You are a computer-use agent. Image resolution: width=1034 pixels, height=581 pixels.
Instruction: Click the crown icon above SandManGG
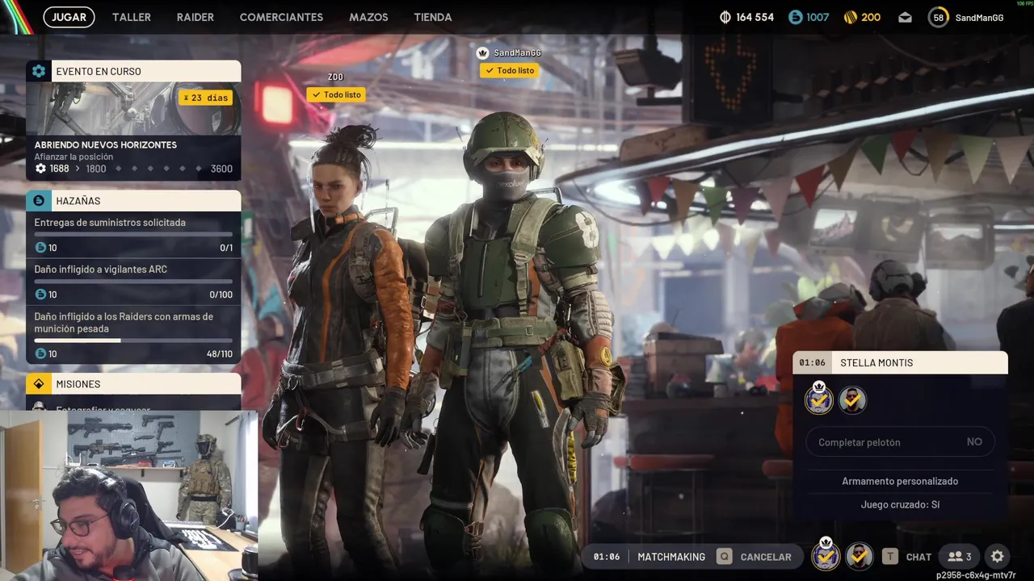tap(483, 52)
